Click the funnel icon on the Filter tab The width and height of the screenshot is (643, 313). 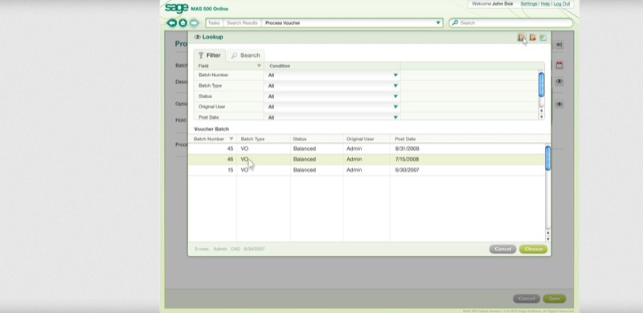[201, 55]
